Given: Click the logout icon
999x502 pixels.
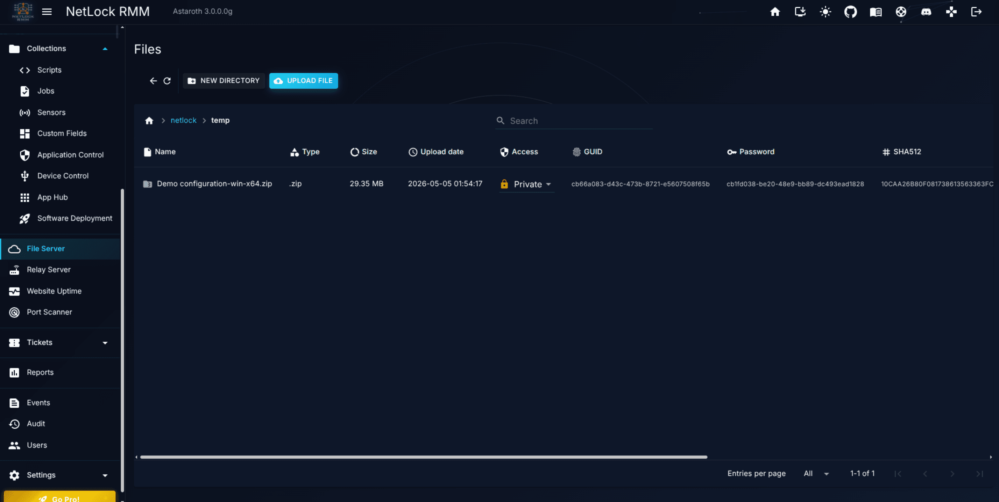Looking at the screenshot, I should coord(977,12).
